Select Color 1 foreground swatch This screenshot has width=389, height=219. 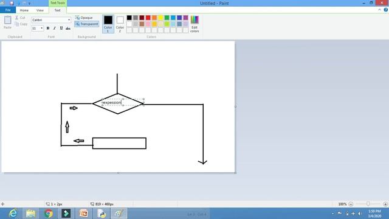click(108, 24)
